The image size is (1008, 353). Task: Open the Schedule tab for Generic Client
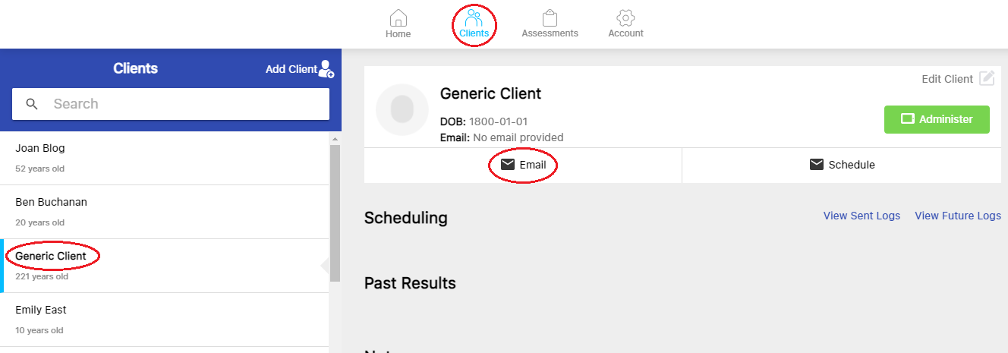click(x=842, y=165)
